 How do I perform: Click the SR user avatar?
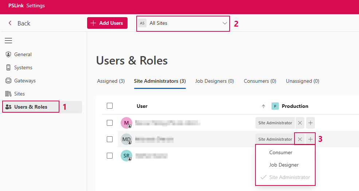pos(126,156)
